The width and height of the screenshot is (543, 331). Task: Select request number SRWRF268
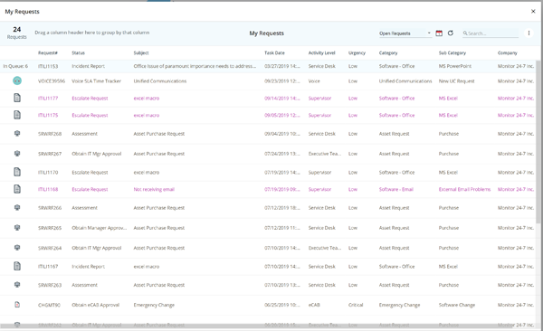50,134
